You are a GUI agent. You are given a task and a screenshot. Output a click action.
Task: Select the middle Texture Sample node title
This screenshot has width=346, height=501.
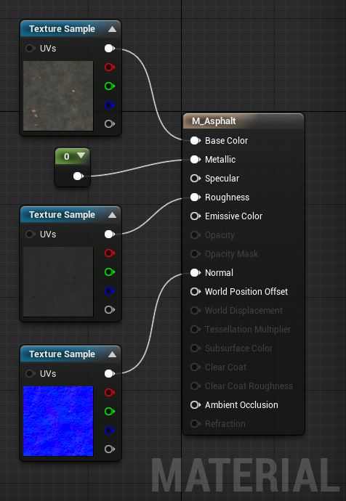(x=62, y=215)
